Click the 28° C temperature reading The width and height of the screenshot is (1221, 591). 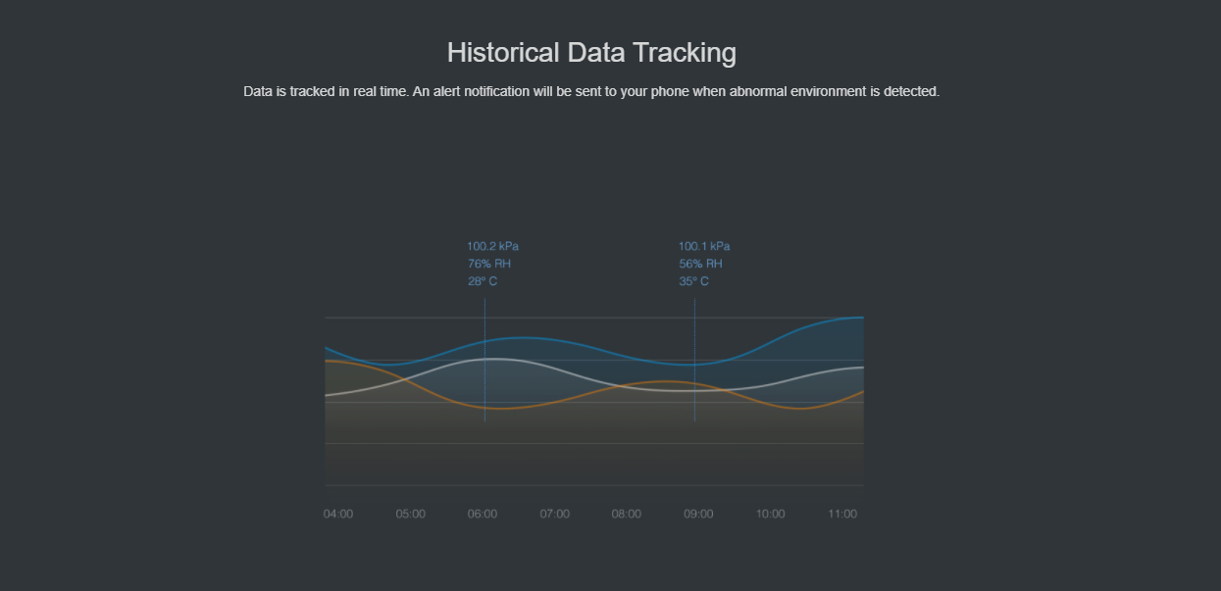[x=483, y=281]
